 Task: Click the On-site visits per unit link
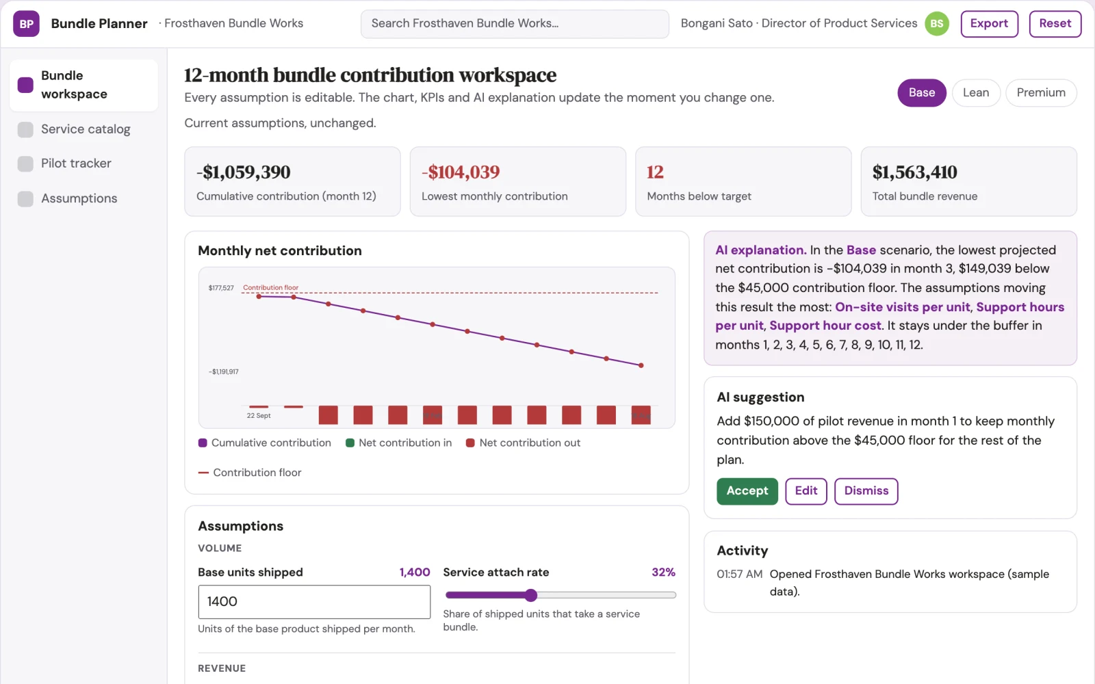click(903, 307)
